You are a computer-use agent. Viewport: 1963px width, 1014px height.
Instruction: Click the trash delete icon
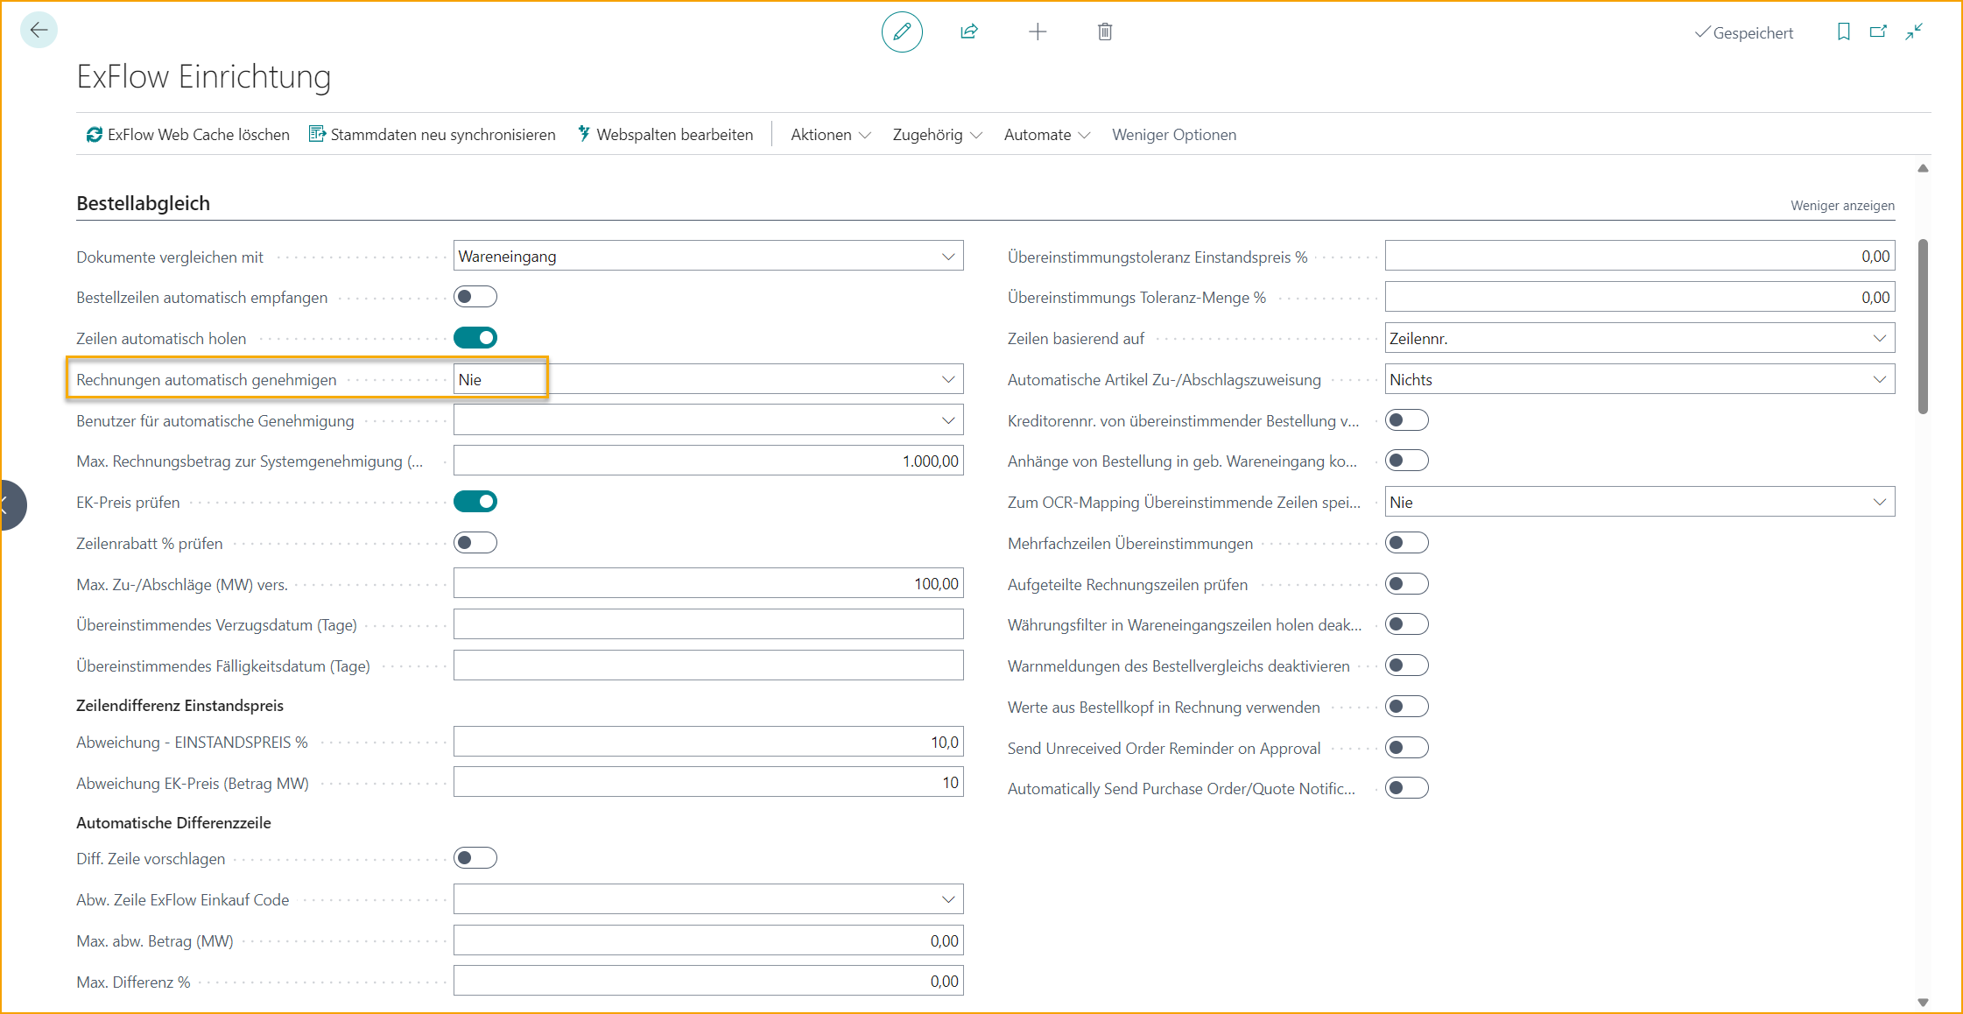click(x=1105, y=32)
